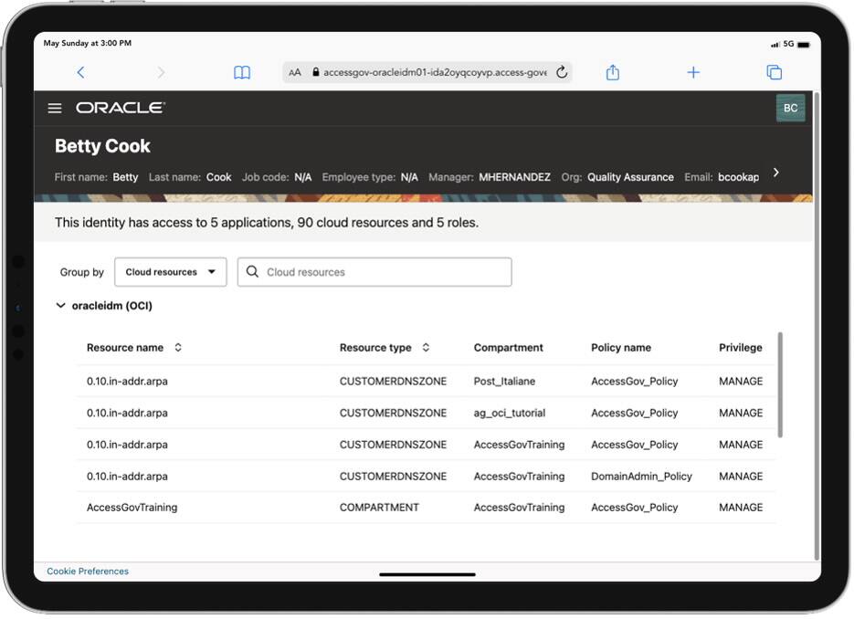Open the Share sheet icon

tap(613, 71)
